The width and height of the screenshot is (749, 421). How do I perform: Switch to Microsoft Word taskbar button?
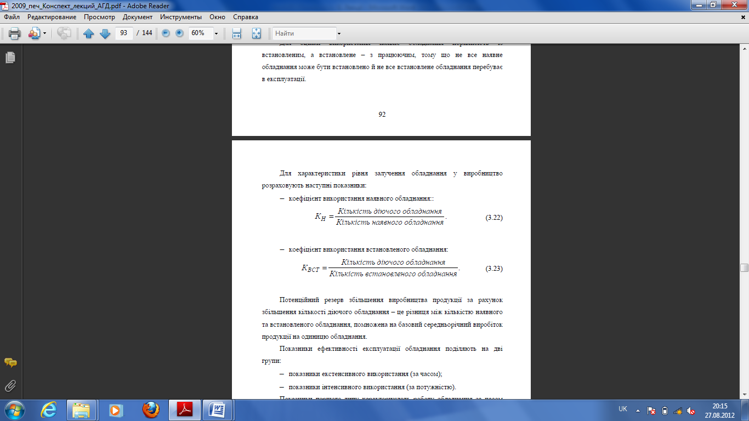point(218,410)
